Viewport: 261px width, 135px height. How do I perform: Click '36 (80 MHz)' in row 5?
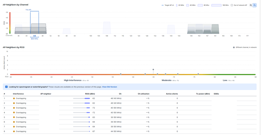(116, 117)
